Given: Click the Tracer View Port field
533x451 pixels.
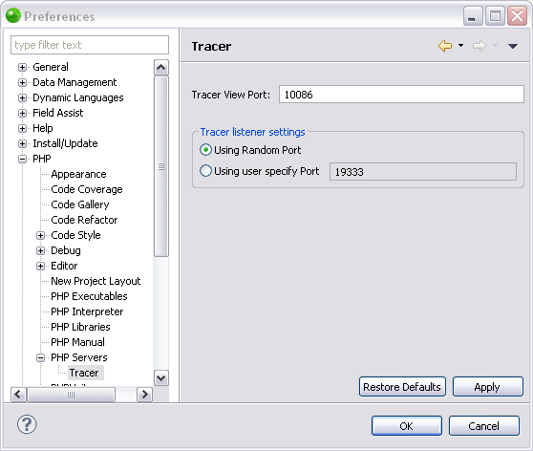Looking at the screenshot, I should coord(401,95).
